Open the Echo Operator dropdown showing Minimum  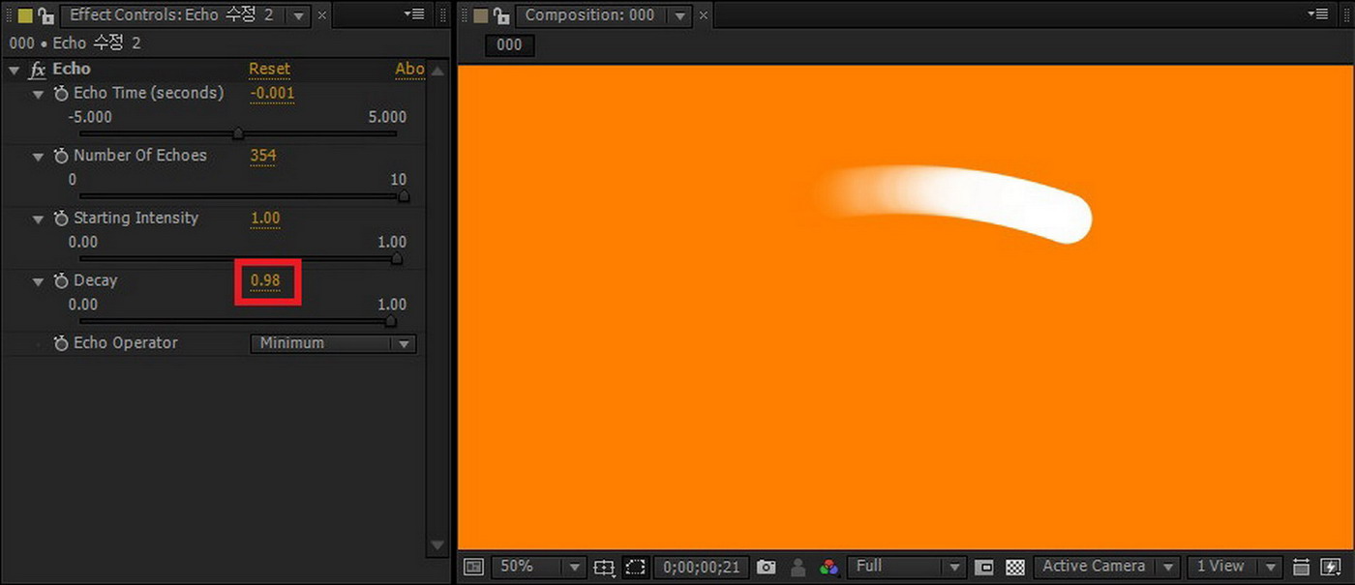click(332, 343)
